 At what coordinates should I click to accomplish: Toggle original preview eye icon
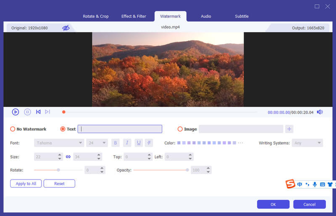(x=66, y=28)
